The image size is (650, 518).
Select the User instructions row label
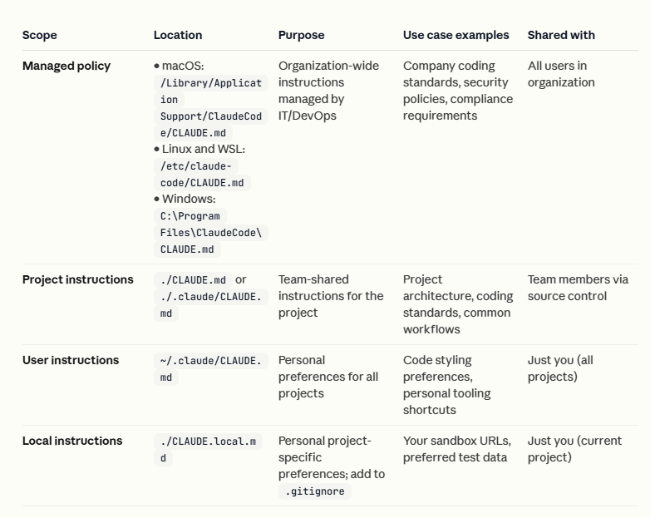71,360
